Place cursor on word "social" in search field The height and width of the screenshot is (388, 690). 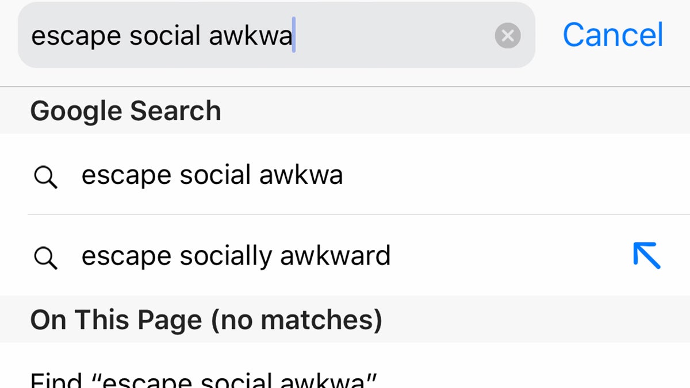[x=164, y=36]
